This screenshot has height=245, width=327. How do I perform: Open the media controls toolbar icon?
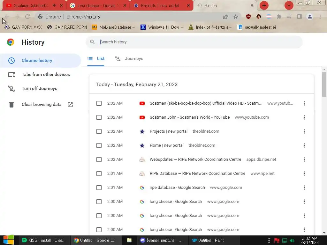[289, 17]
